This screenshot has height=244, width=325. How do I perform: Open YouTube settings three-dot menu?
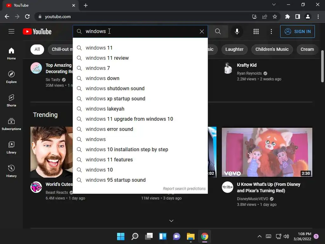click(271, 31)
